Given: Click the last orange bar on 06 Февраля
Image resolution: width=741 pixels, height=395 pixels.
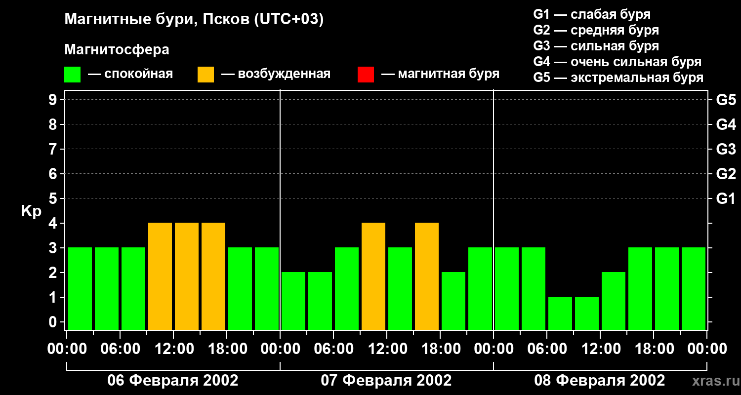Looking at the screenshot, I should click(213, 276).
